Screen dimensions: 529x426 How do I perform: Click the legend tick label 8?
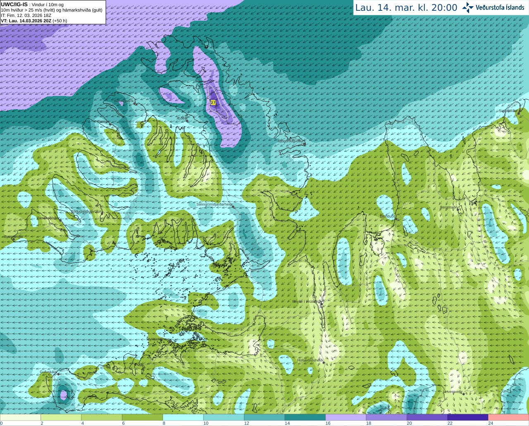point(164,423)
